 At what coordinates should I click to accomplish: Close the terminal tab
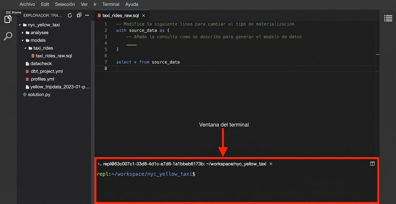pos(271,164)
